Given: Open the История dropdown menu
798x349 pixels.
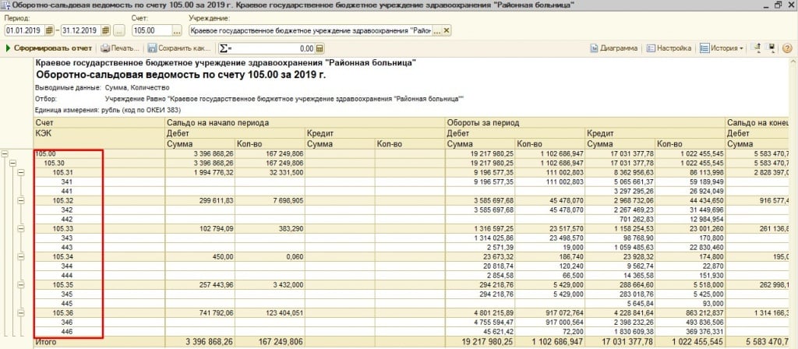Looking at the screenshot, I should [722, 48].
